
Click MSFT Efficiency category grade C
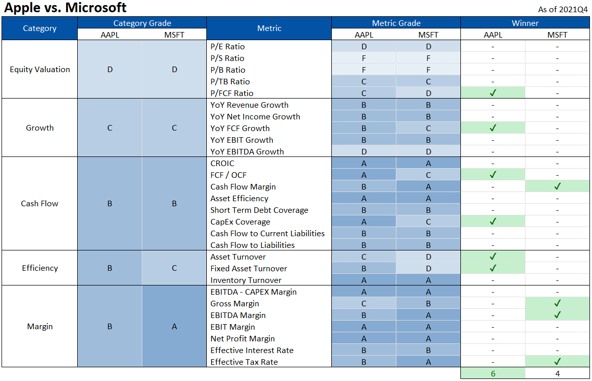(174, 268)
